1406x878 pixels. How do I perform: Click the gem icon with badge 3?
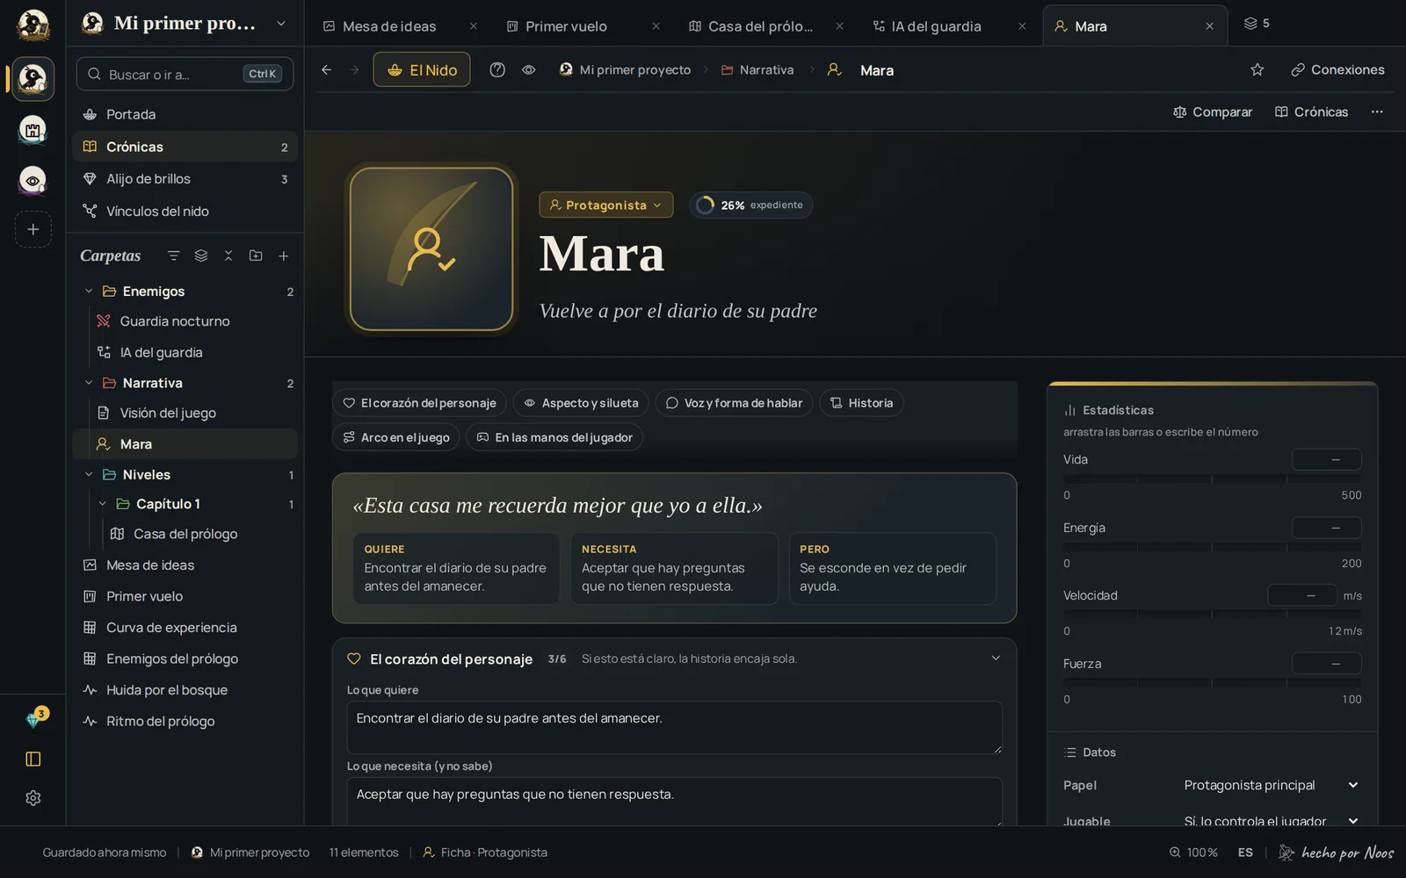(x=35, y=719)
